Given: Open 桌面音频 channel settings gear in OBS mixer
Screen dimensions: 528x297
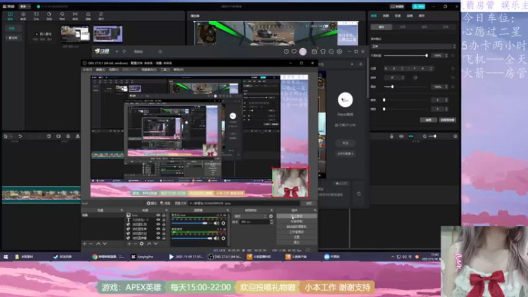Looking at the screenshot, I should 223,238.
